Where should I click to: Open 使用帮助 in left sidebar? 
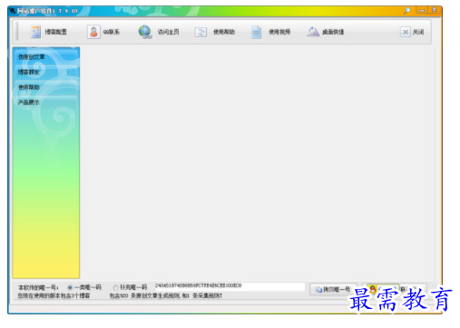46,87
